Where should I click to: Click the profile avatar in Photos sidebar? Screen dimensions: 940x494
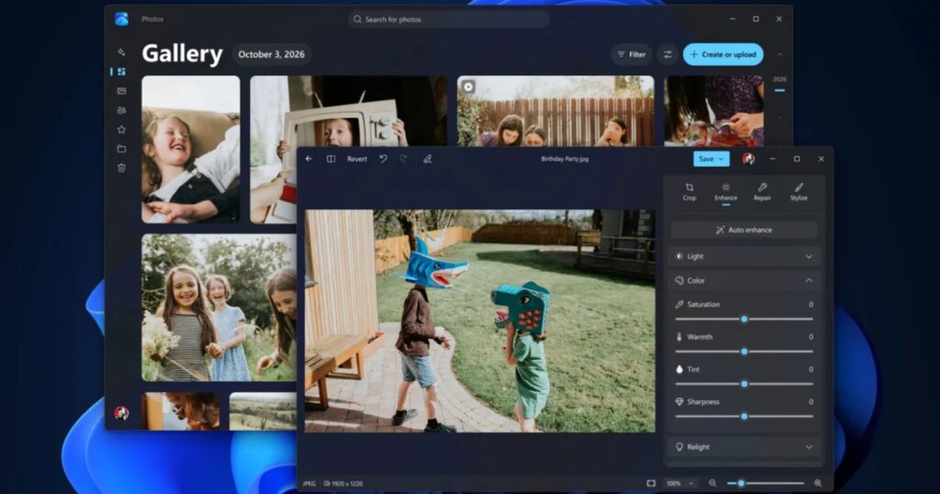click(122, 412)
